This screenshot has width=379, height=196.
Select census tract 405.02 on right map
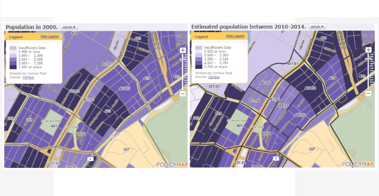(300, 115)
